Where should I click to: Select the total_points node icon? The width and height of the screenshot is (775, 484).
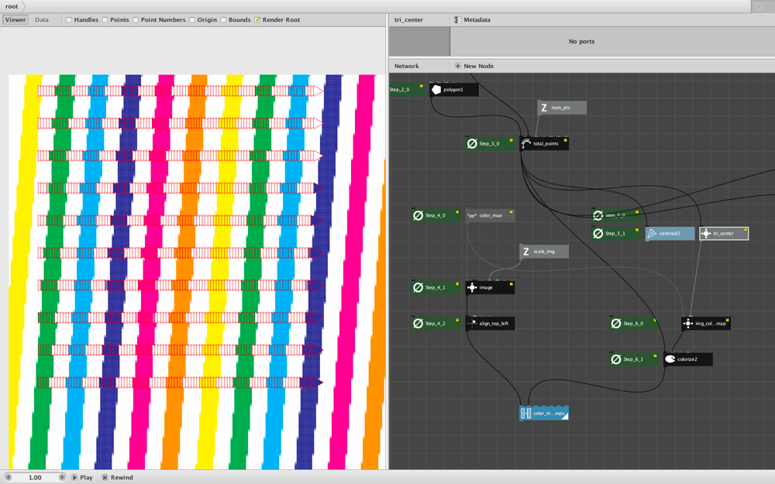coord(526,144)
